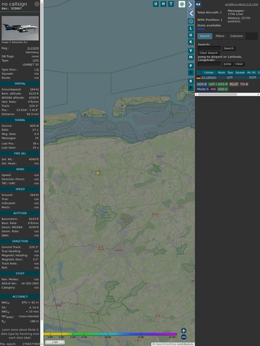Click the U map toggle button

[x=156, y=4]
